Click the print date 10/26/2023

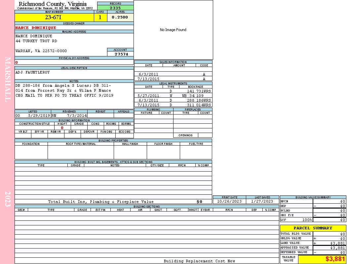point(229,201)
